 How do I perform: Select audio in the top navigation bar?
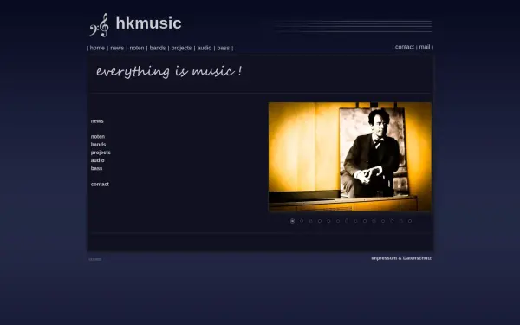(205, 48)
